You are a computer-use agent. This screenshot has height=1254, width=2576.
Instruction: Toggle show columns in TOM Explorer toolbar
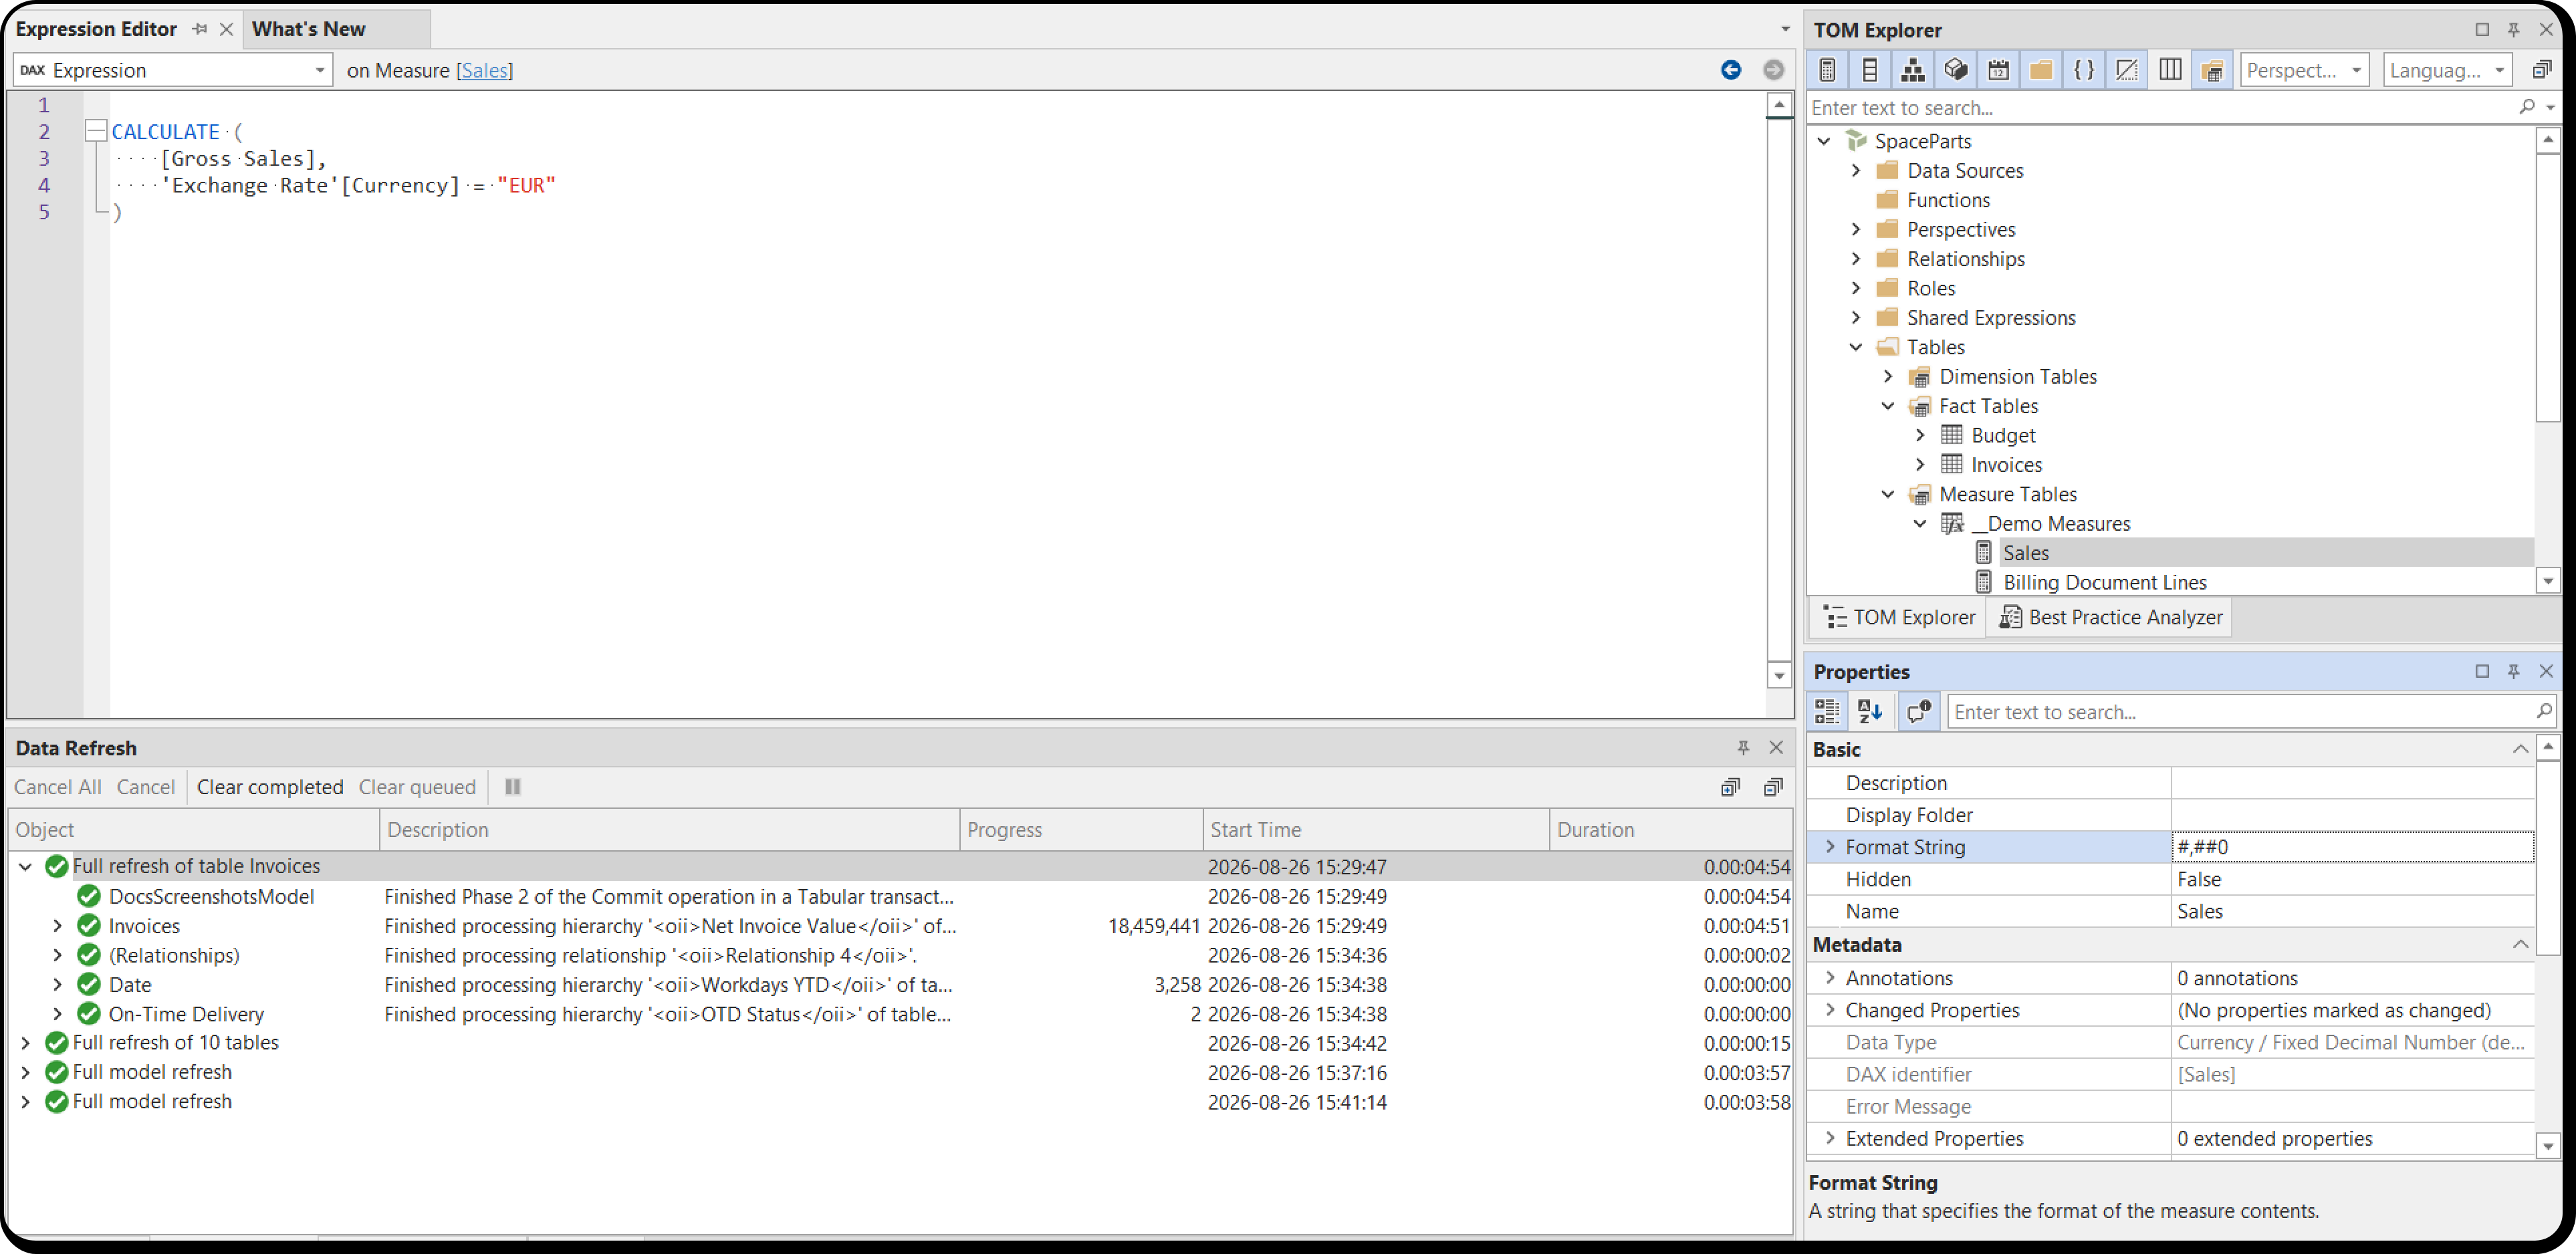[x=1869, y=70]
